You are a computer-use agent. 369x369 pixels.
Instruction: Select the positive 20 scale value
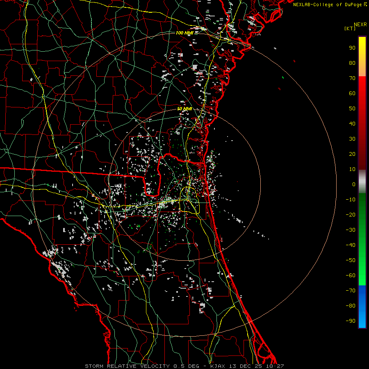coord(352,154)
